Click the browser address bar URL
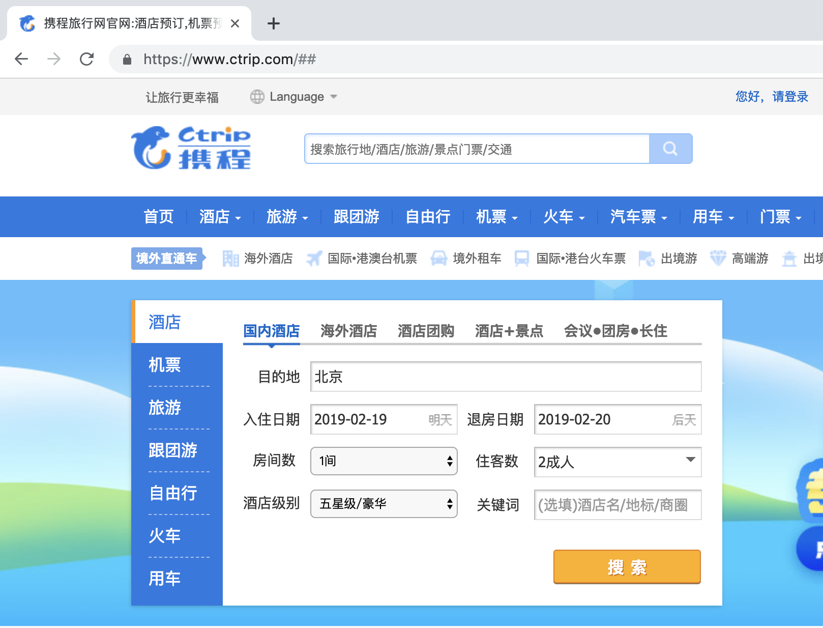The image size is (823, 628). coord(229,59)
